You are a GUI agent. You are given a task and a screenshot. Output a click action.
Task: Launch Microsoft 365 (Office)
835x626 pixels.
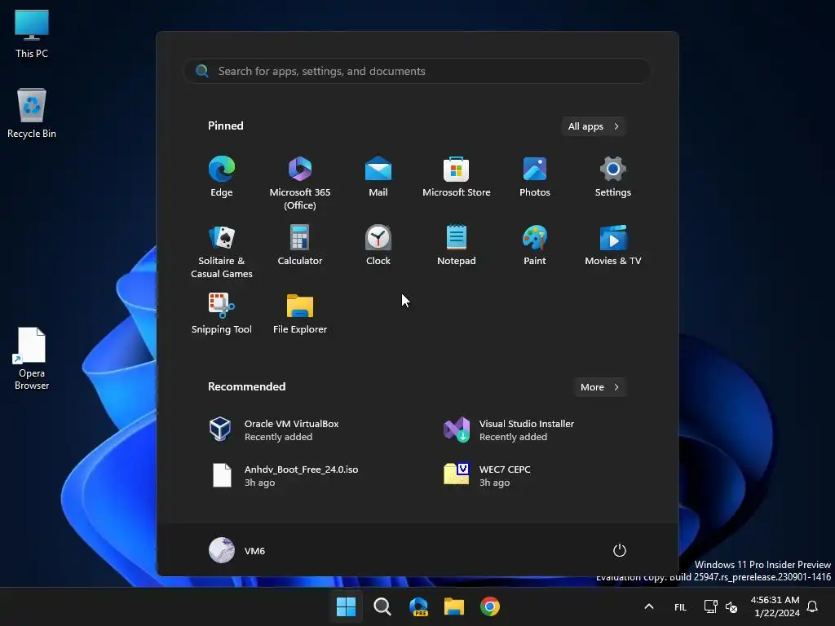coord(300,183)
